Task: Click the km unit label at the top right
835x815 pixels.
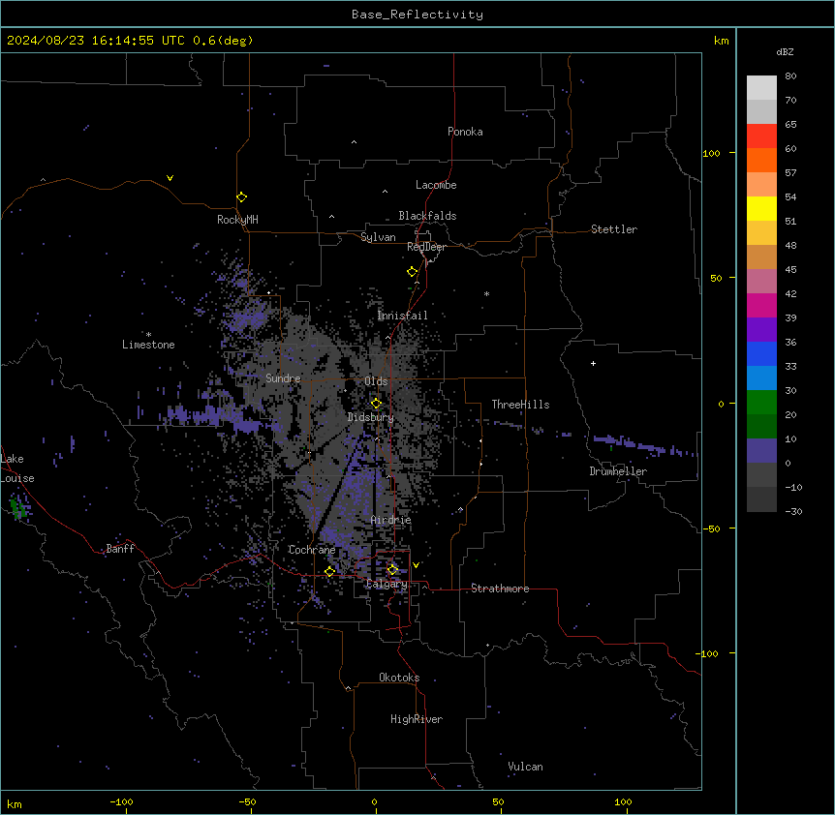Action: [722, 41]
